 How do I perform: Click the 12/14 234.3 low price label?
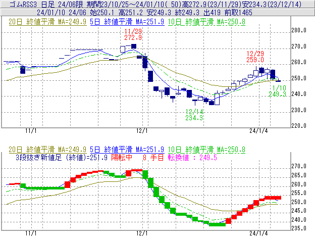194,115
